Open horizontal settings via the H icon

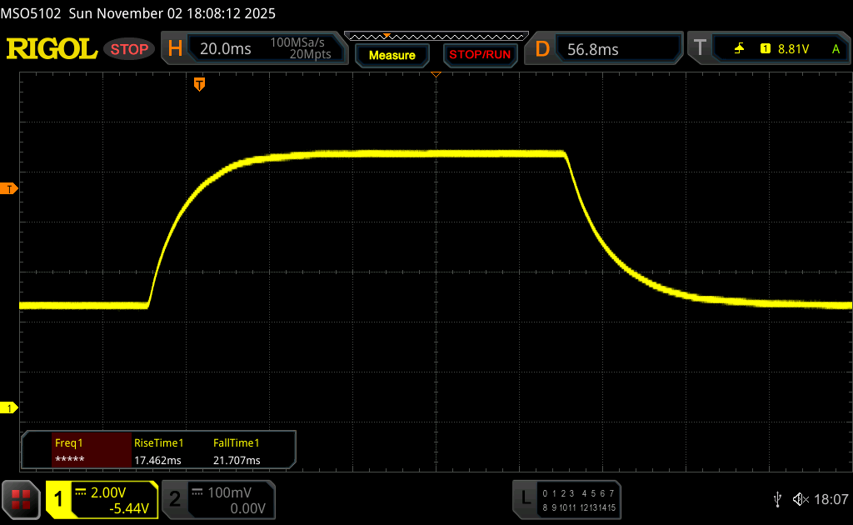(175, 49)
